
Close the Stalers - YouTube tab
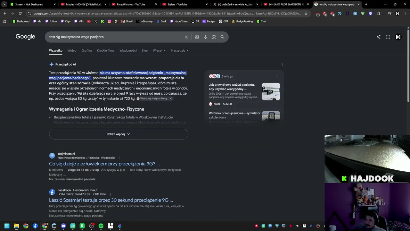[206, 4]
